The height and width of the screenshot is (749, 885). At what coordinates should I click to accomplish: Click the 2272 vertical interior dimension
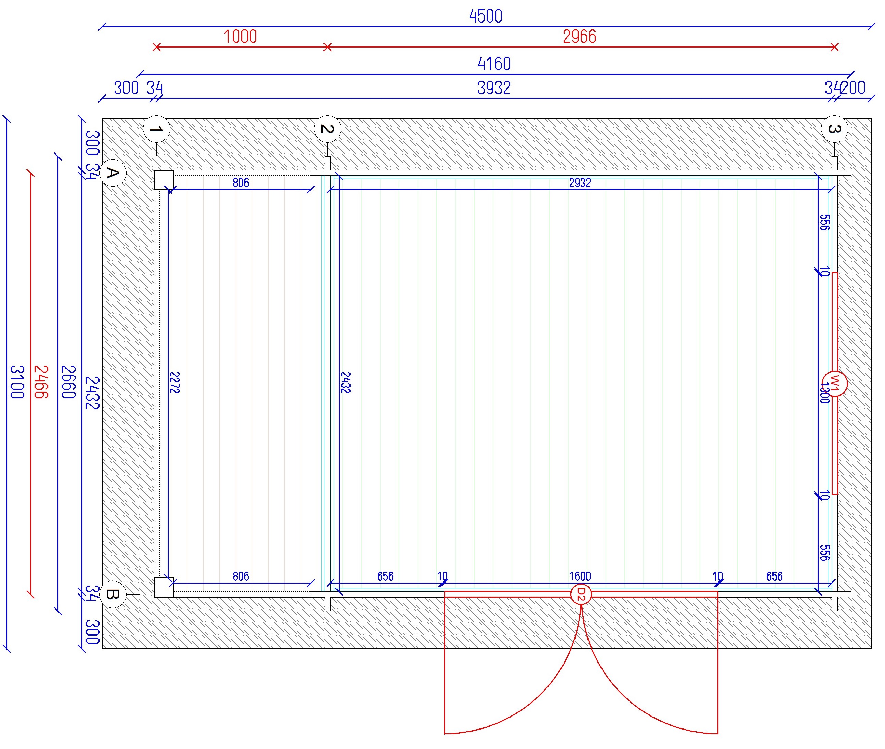pyautogui.click(x=174, y=383)
